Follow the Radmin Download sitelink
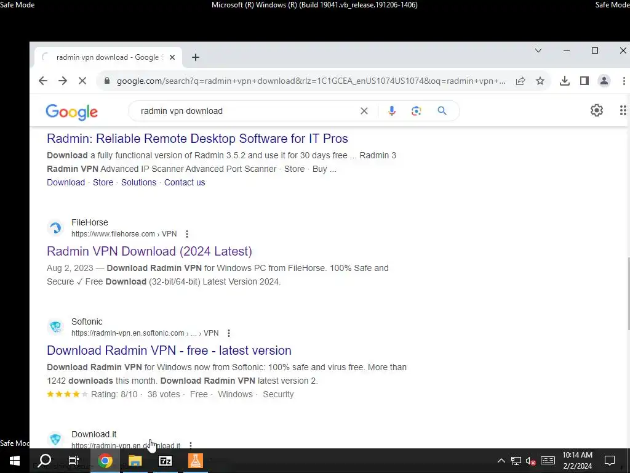 [x=66, y=182]
